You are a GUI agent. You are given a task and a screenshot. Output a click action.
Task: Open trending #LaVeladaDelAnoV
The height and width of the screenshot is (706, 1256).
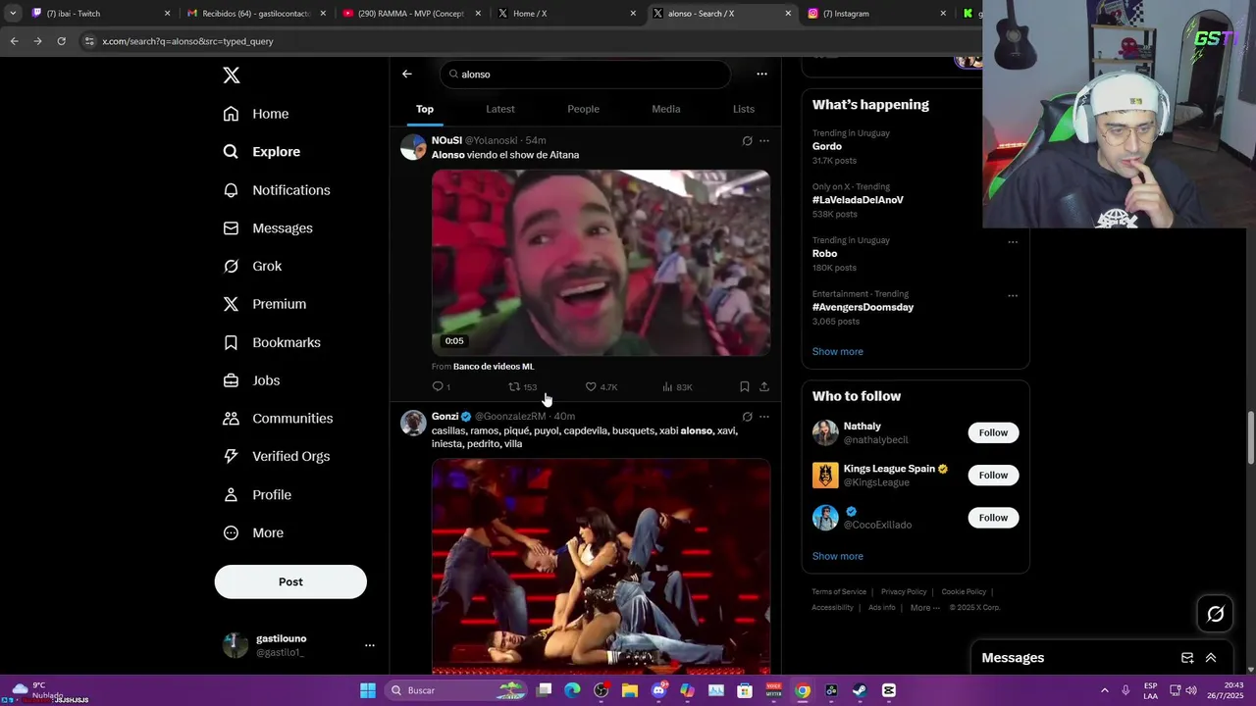[858, 200]
